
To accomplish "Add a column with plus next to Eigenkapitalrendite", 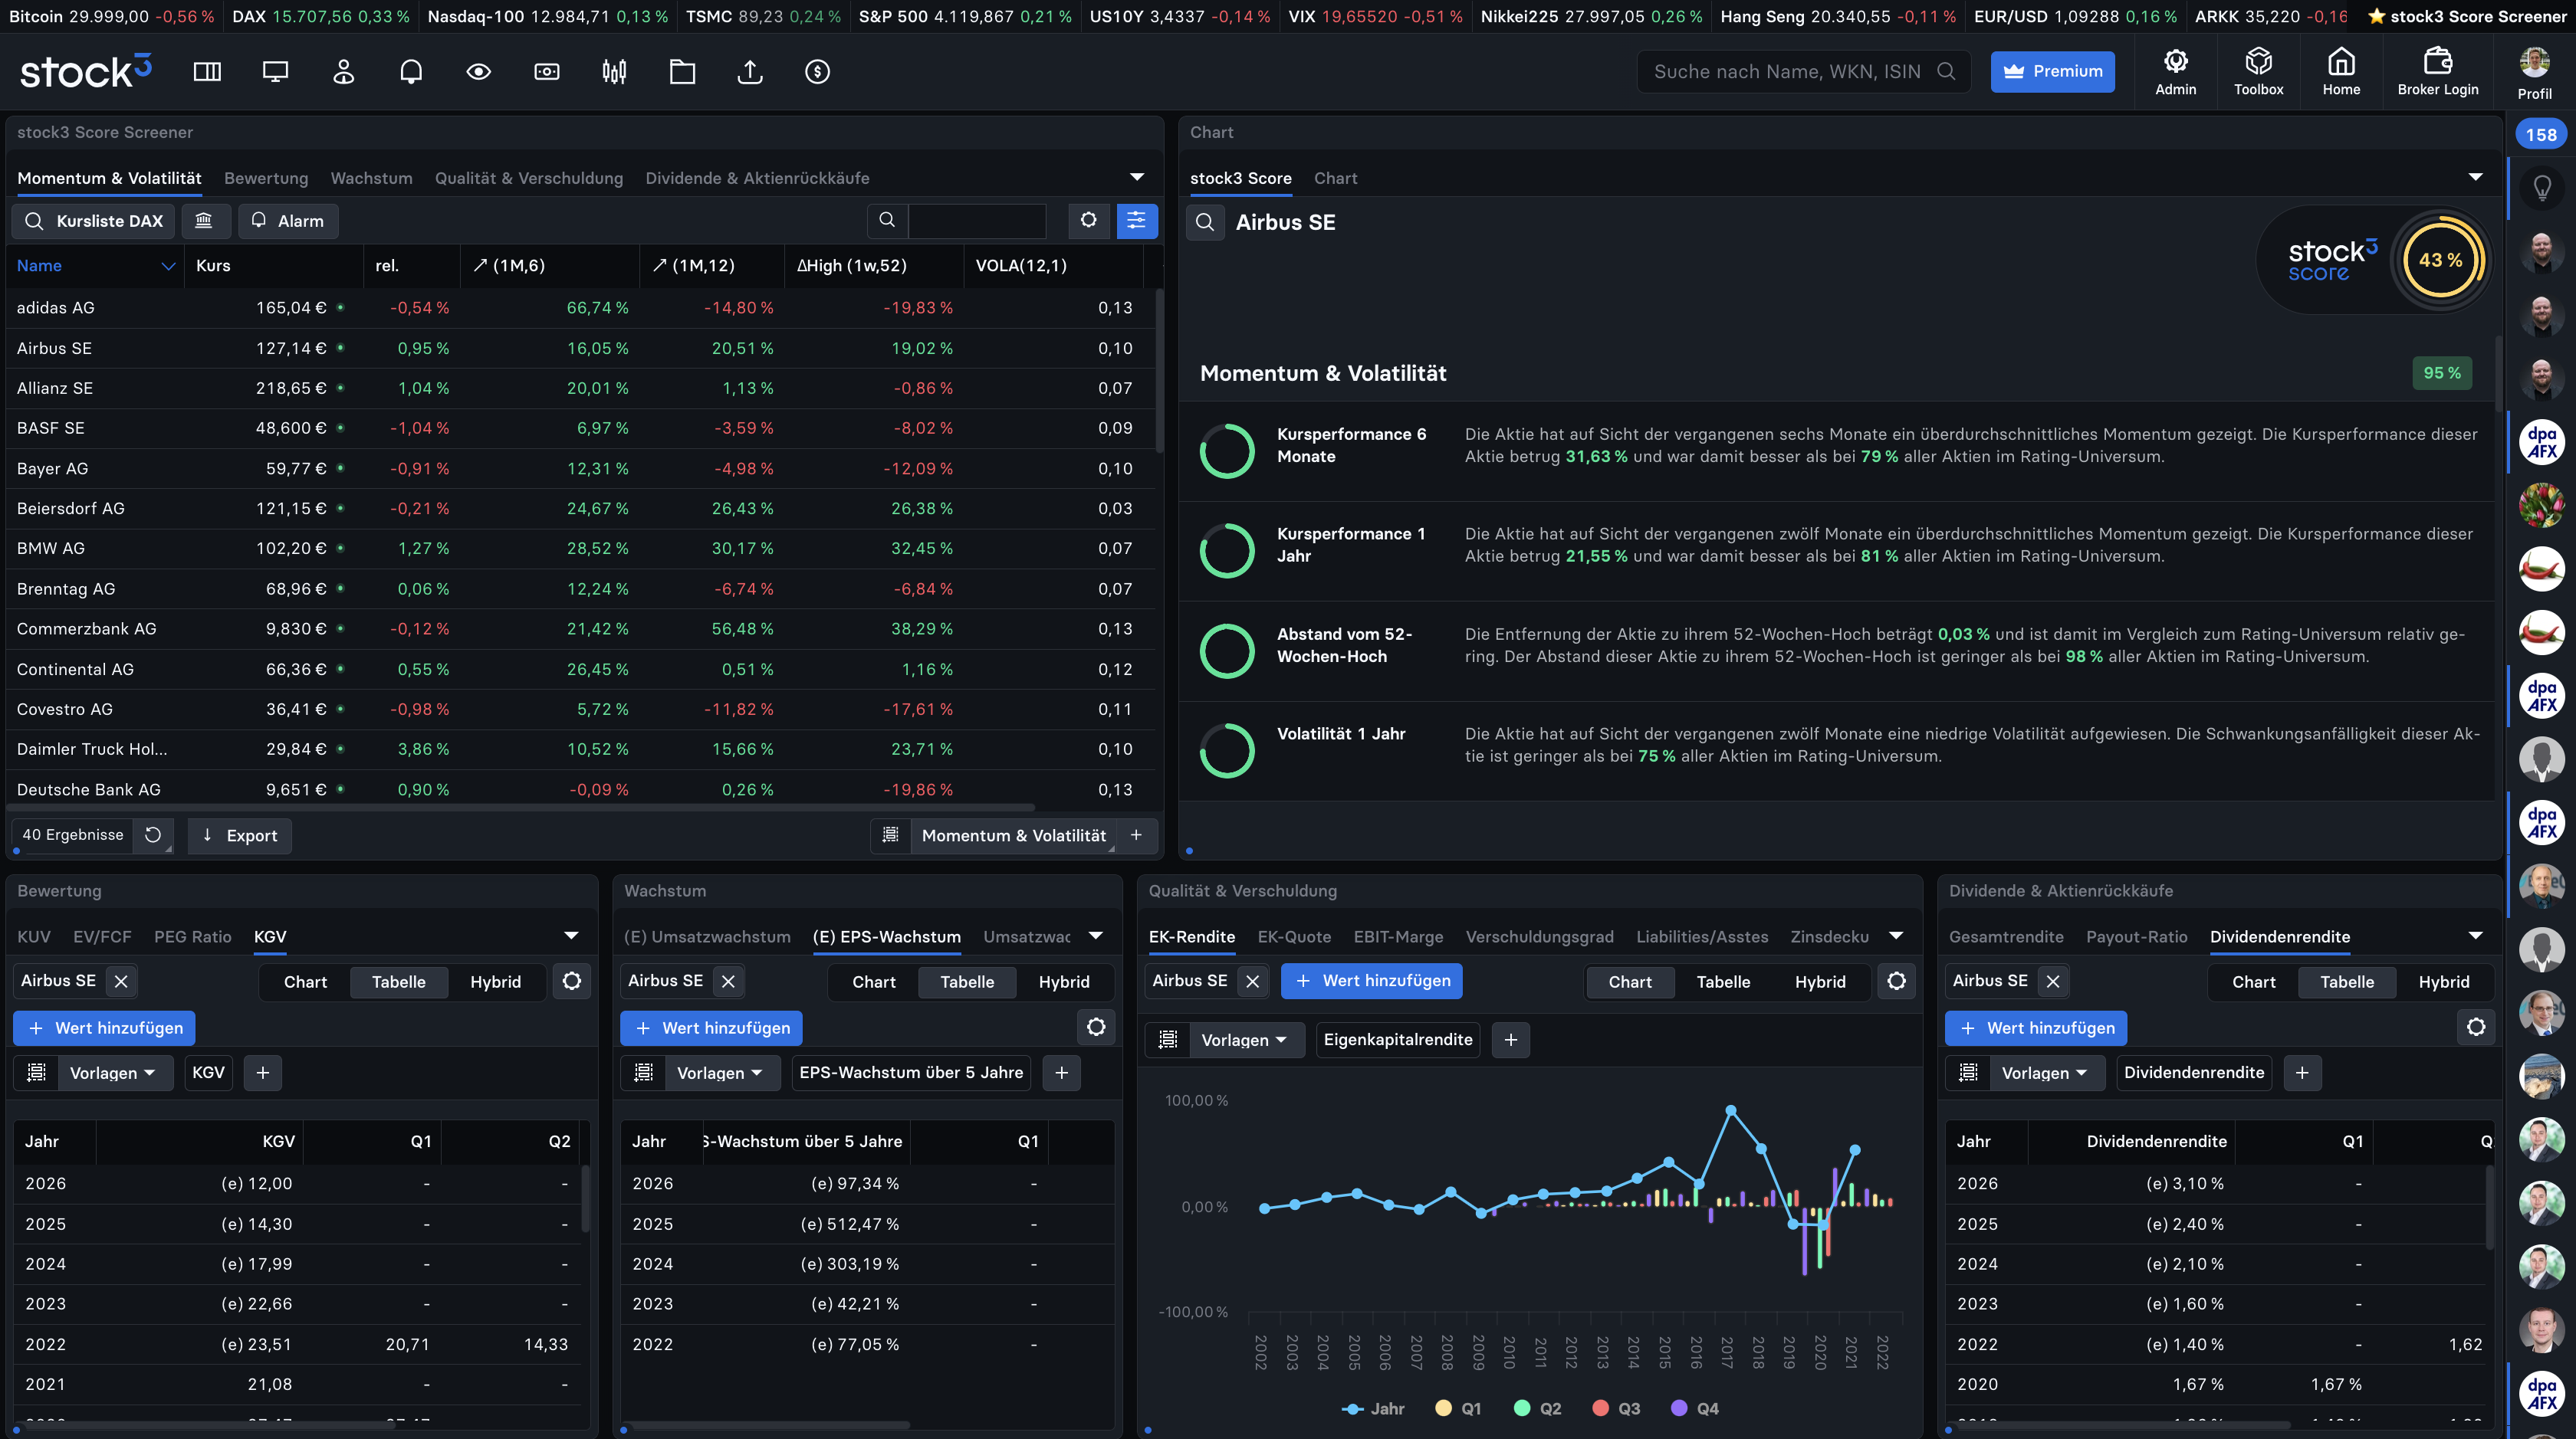I will click(x=1510, y=1039).
